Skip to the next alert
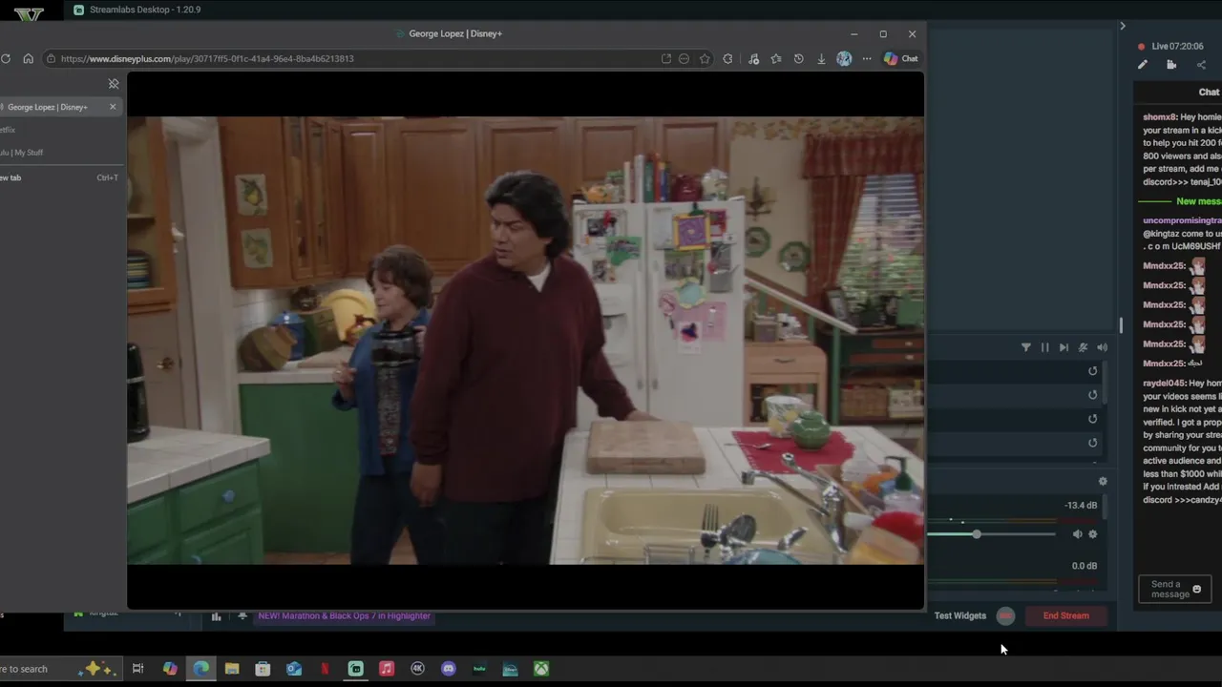Image resolution: width=1222 pixels, height=687 pixels. tap(1064, 347)
